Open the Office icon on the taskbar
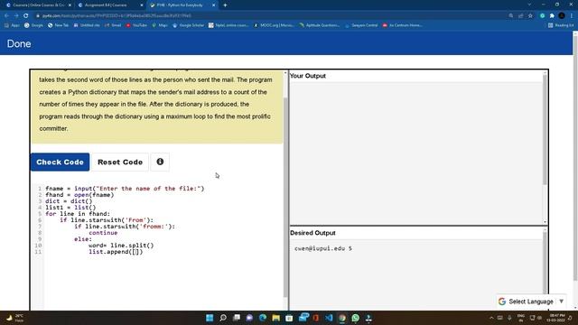The height and width of the screenshot is (325, 578). [x=315, y=318]
